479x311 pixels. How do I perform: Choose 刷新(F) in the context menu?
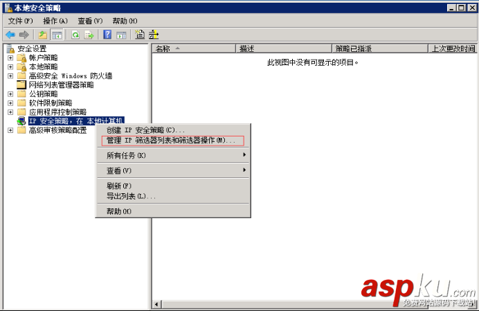pyautogui.click(x=173, y=186)
